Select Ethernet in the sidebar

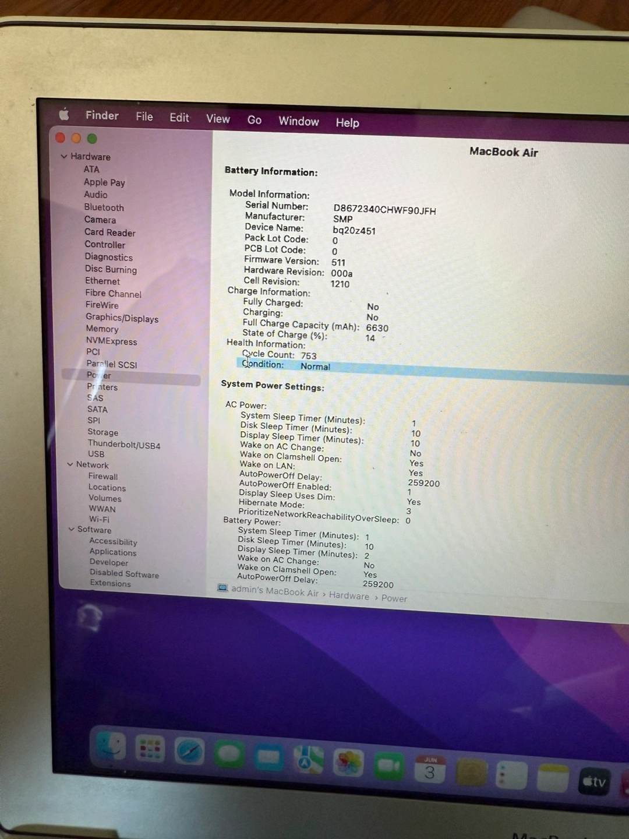pos(103,281)
